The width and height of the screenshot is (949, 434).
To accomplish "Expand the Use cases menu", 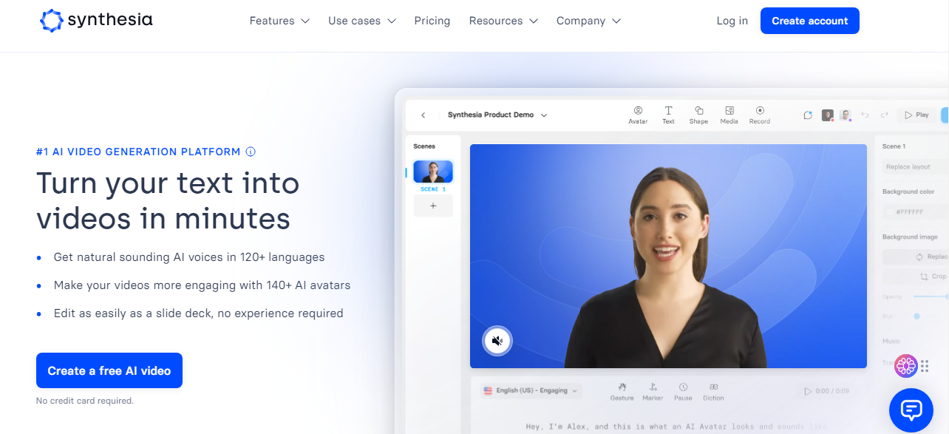I will (x=362, y=21).
